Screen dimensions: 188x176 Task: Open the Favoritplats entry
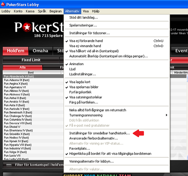(x=117, y=148)
